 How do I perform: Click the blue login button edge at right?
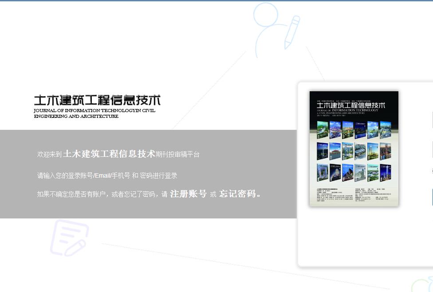432,197
